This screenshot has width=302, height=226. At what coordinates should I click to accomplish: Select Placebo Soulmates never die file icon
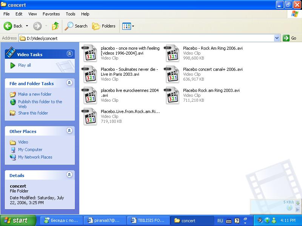[89, 74]
